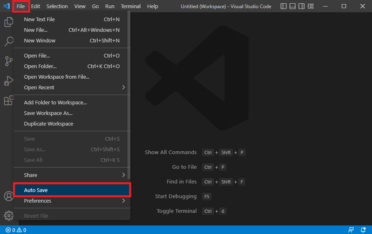The height and width of the screenshot is (234, 372).
Task: Open the Manage gear icon
Action: 9,216
